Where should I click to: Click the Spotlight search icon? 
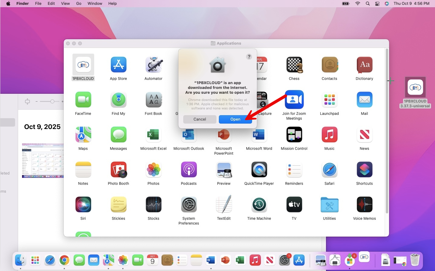pyautogui.click(x=367, y=4)
